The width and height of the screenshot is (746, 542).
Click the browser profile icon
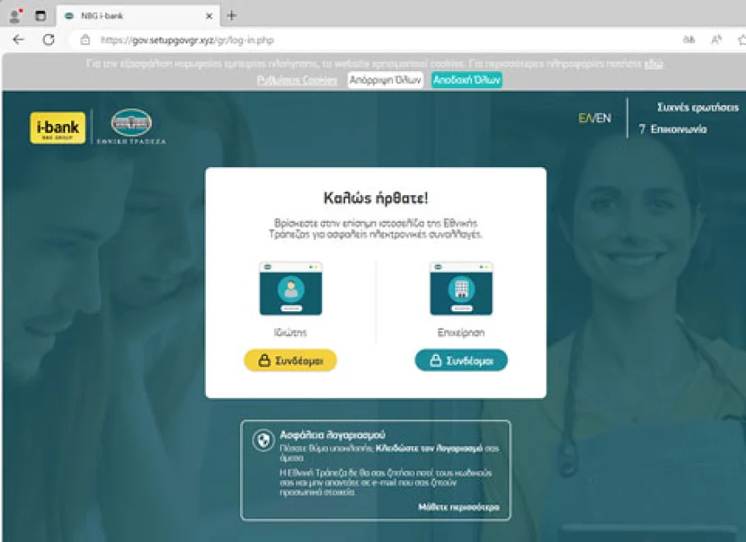(x=14, y=15)
